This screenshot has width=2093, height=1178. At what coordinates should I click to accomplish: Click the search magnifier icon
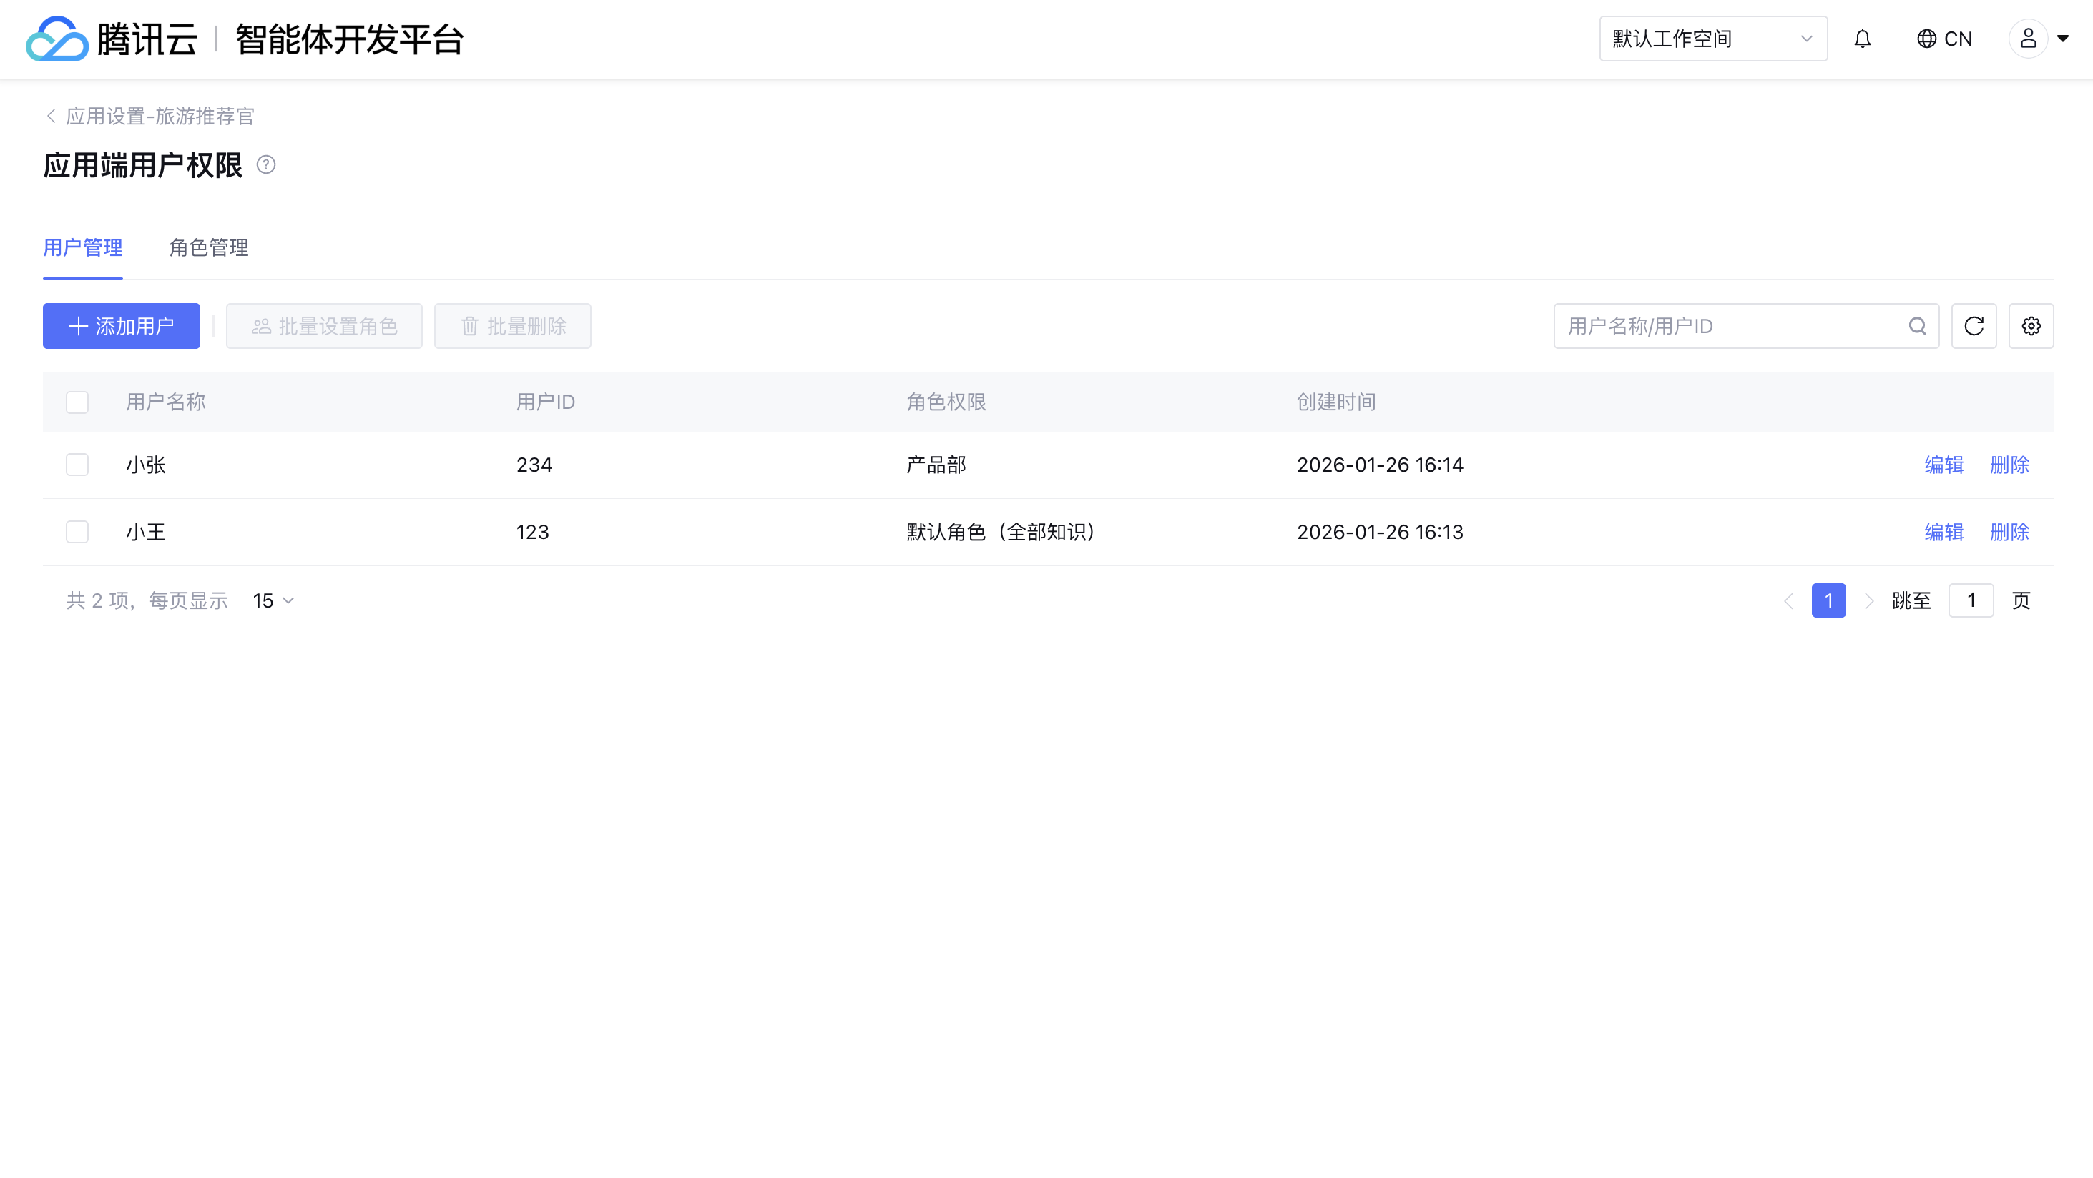pos(1918,327)
